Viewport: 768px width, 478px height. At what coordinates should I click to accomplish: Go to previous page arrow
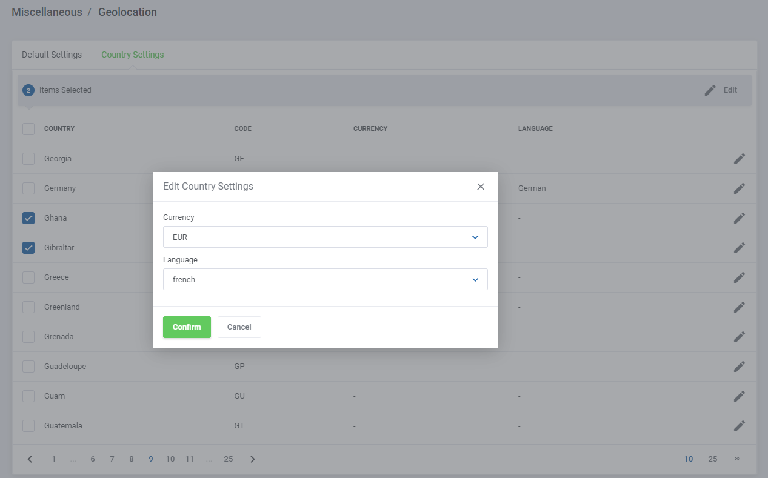tap(30, 459)
